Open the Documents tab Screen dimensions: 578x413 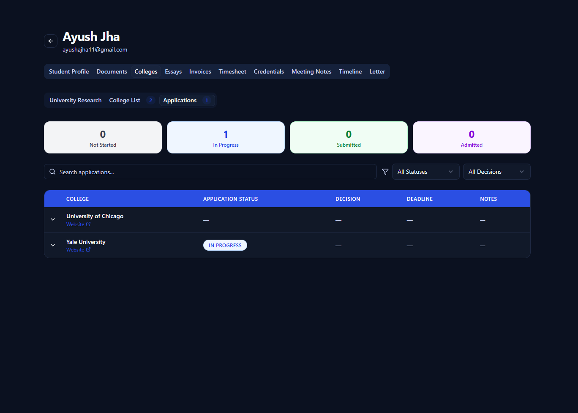[x=112, y=71]
